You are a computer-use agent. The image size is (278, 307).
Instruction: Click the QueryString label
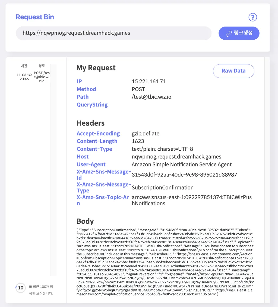pyautogui.click(x=92, y=105)
